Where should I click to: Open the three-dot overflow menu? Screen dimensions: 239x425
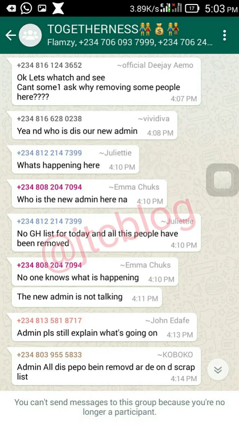tap(225, 35)
